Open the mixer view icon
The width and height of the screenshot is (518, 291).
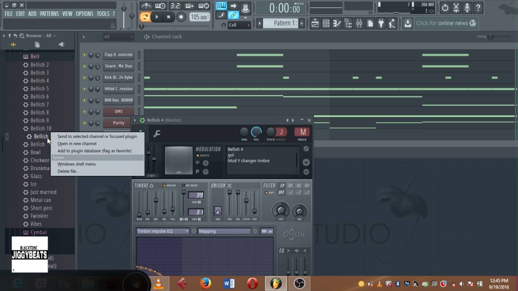click(359, 23)
